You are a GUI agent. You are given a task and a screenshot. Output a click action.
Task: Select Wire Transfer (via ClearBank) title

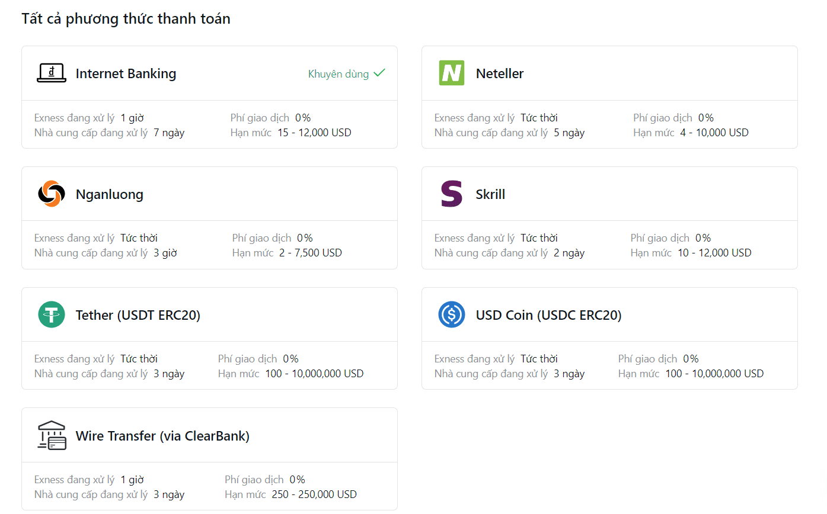[x=162, y=436]
